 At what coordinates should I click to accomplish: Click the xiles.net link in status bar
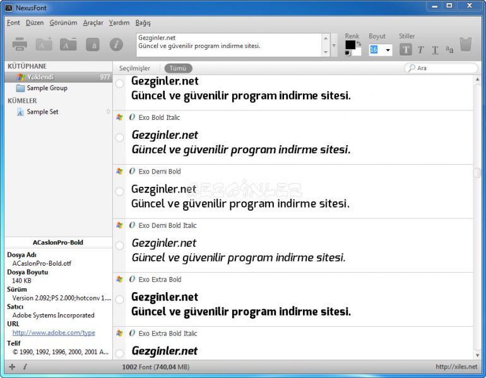456,367
